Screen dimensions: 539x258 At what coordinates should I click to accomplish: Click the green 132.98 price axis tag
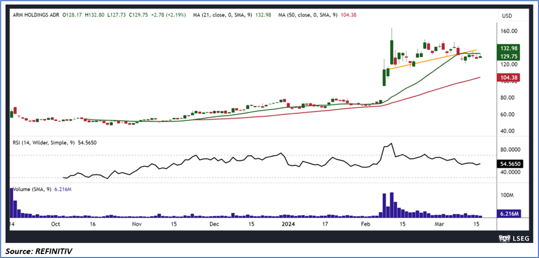(509, 48)
